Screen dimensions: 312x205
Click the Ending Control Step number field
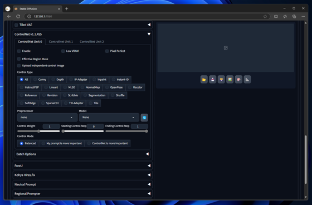click(139, 126)
